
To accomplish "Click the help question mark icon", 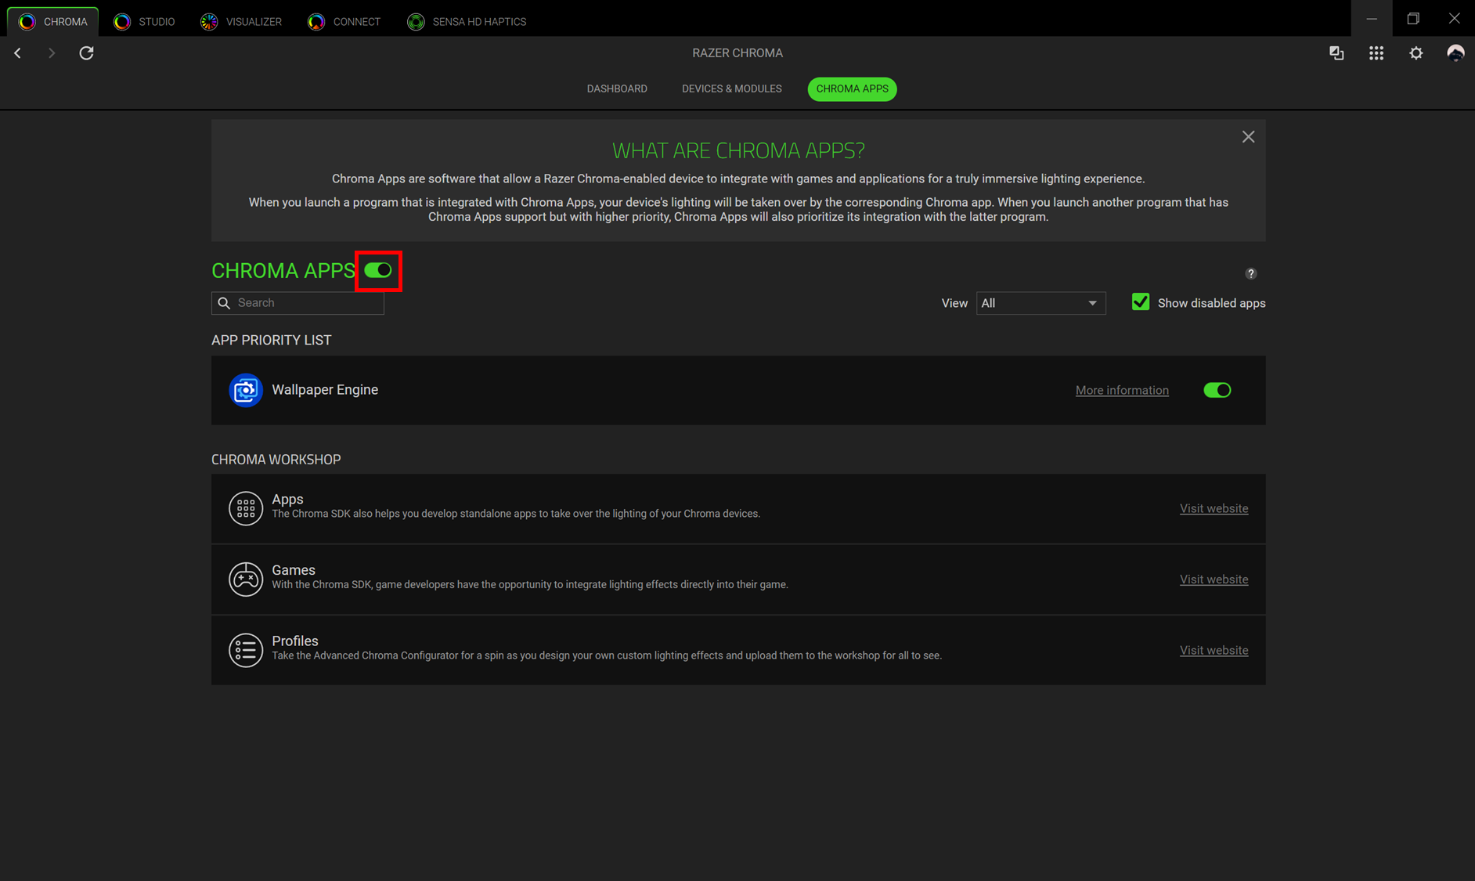I will point(1250,273).
